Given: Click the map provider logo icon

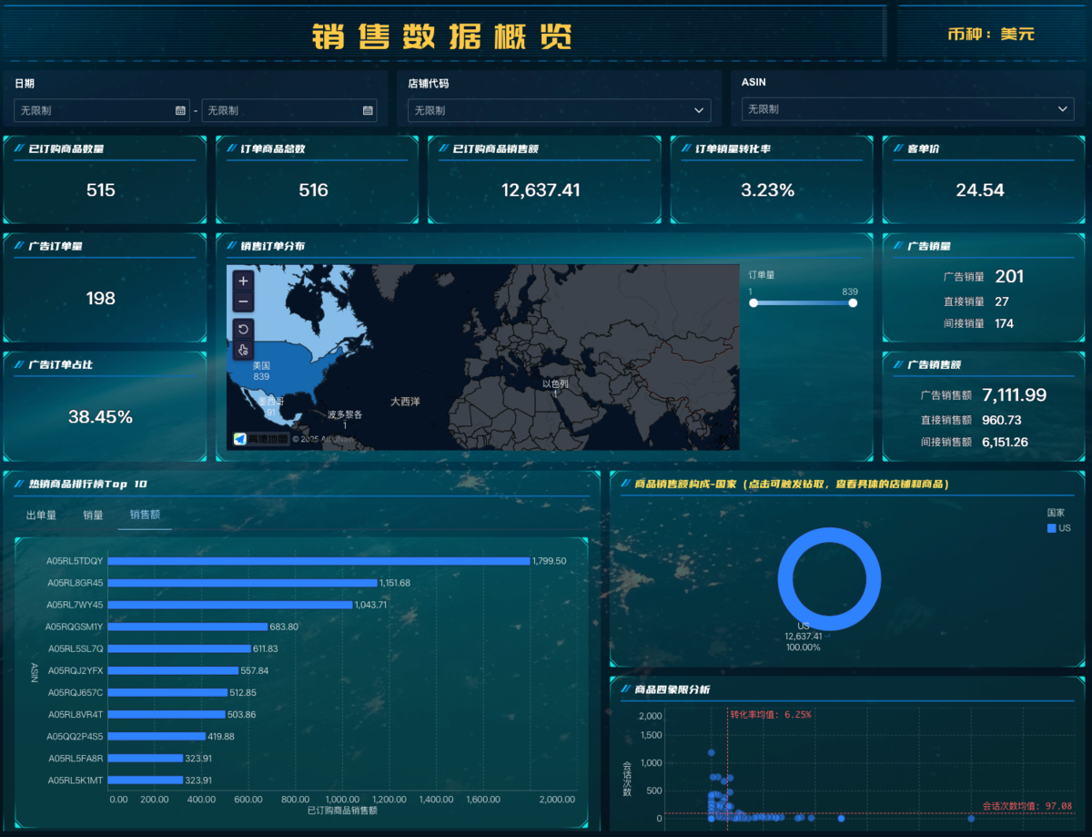Looking at the screenshot, I should click(x=240, y=439).
